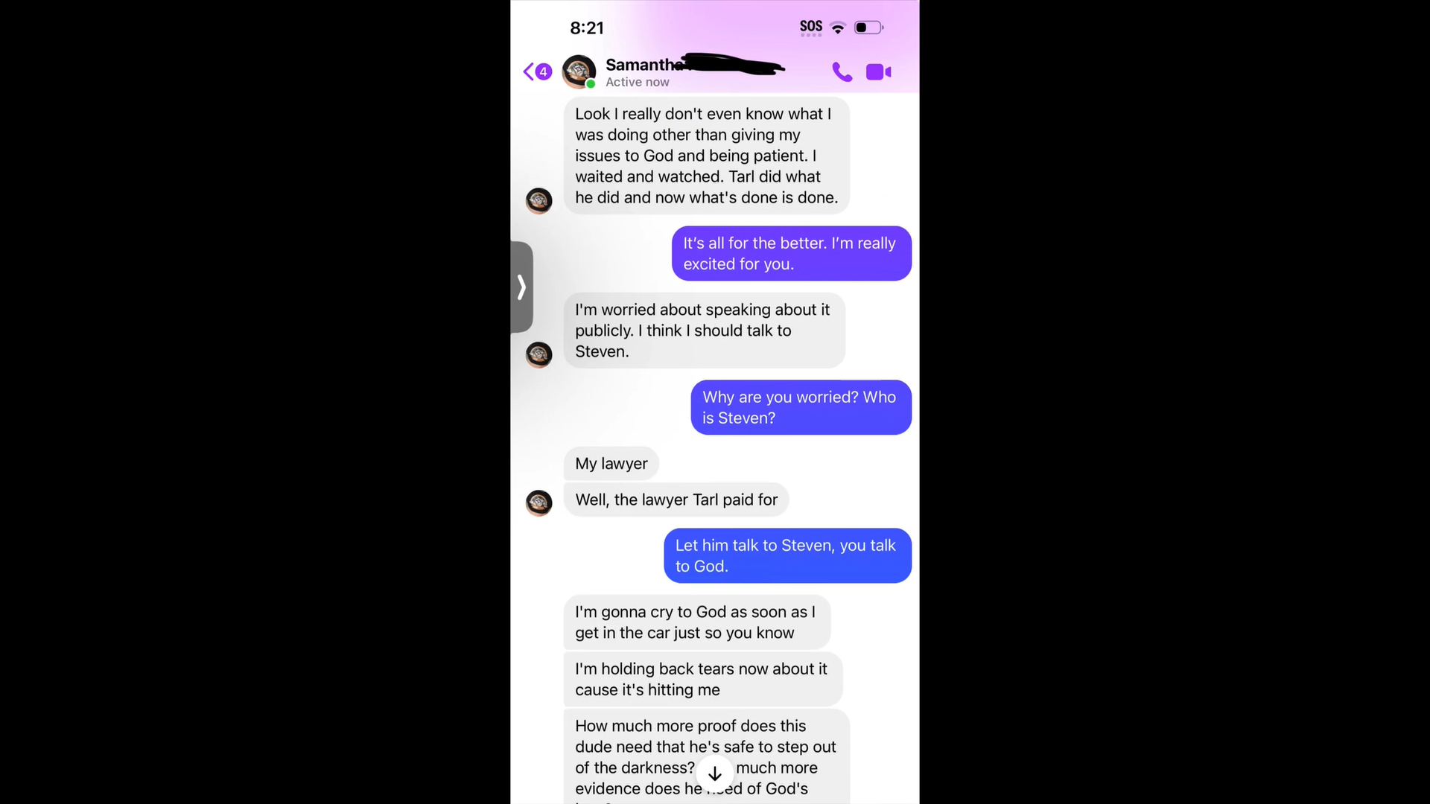This screenshot has height=804, width=1430.
Task: Select the 'Let him talk to Steven' message
Action: (788, 555)
